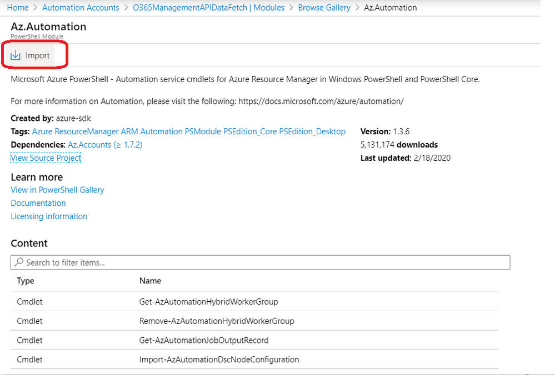Click the ResourceManager tag
Viewport: 555px width, 375px height.
tap(87, 131)
